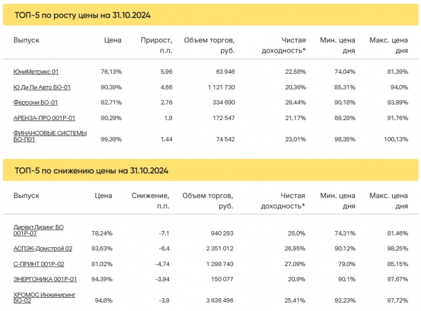
Task: Click the 'Снижение, п.п.' column header
Action: click(150, 201)
